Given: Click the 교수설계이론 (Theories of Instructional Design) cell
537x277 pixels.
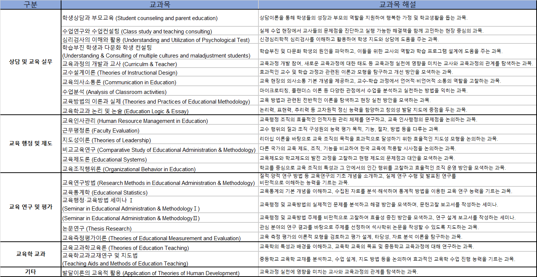Looking at the screenshot, I should click(120, 73).
